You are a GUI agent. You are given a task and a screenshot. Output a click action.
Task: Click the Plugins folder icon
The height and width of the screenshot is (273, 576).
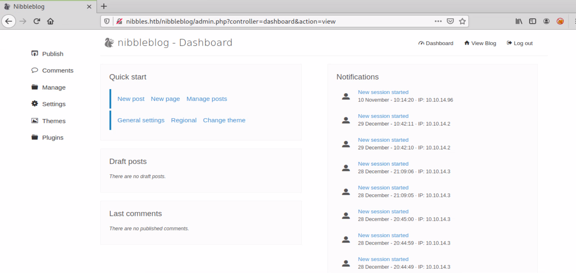point(35,137)
